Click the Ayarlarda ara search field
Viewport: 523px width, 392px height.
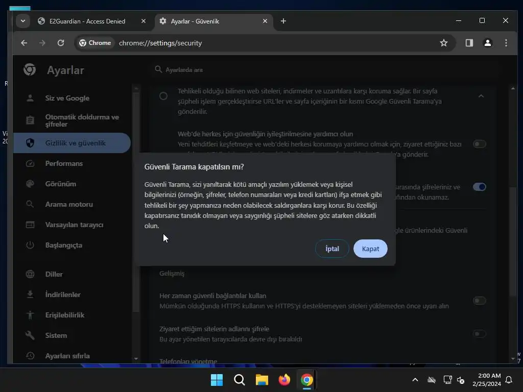tap(323, 69)
